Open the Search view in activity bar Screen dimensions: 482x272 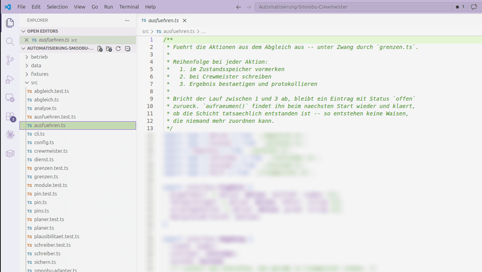point(10,42)
